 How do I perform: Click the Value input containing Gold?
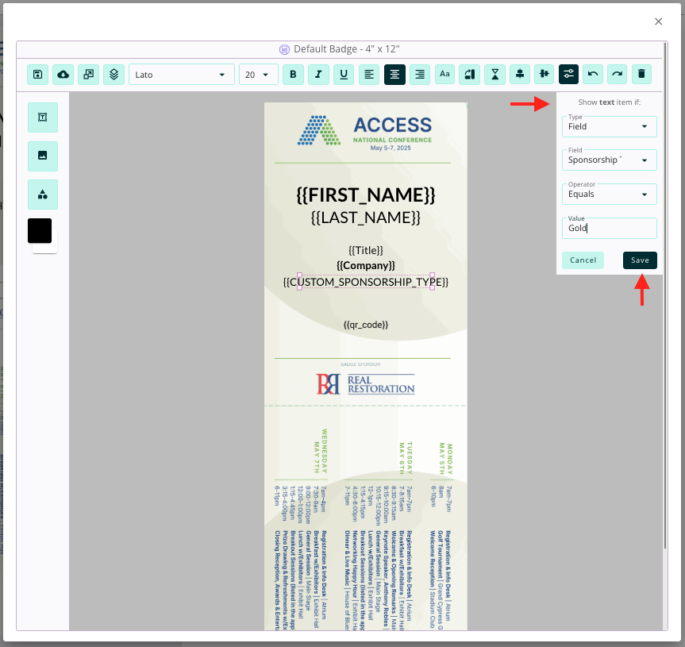pyautogui.click(x=609, y=228)
